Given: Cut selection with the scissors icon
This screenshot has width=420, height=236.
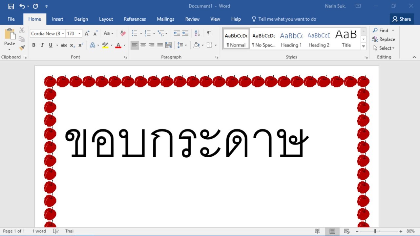Looking at the screenshot, I should point(22,30).
